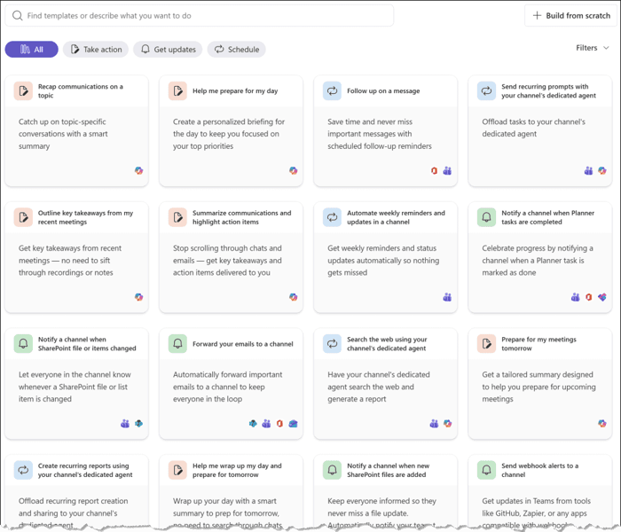Switch to the Take action tab
The image size is (621, 532).
click(x=96, y=50)
